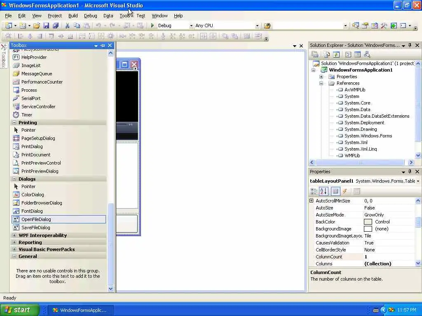Viewport: 422px width, 316px height.
Task: Expand the Reporting toolbox group
Action: tap(14, 242)
